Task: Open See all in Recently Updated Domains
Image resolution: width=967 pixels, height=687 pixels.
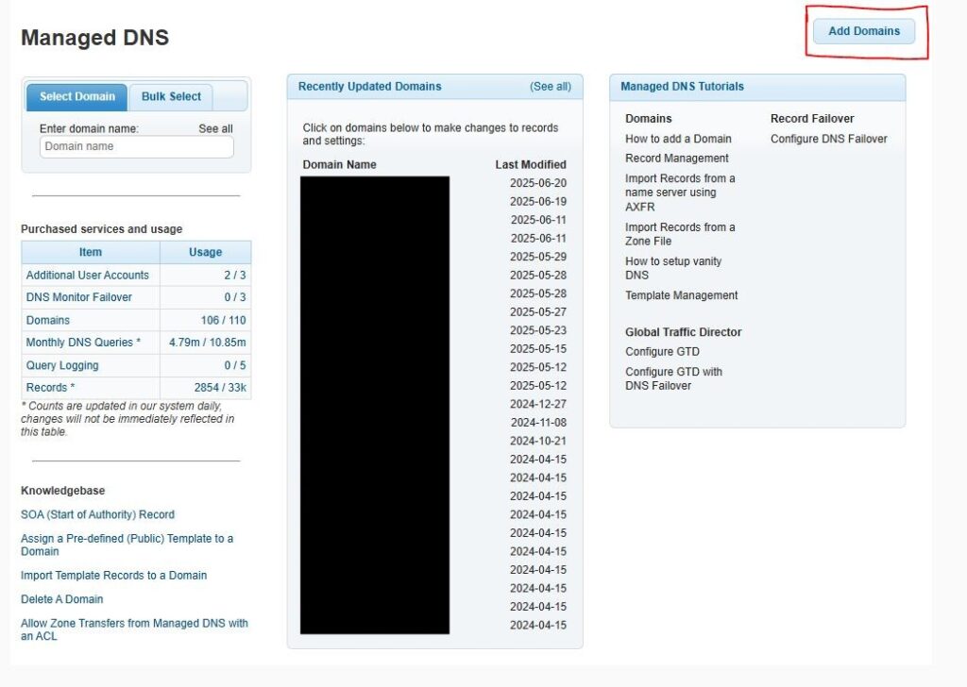Action: [x=551, y=86]
